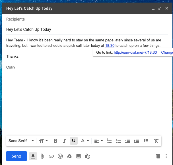173x165 pixels.
Task: Toggle the formatting options icon
Action: (x=33, y=156)
